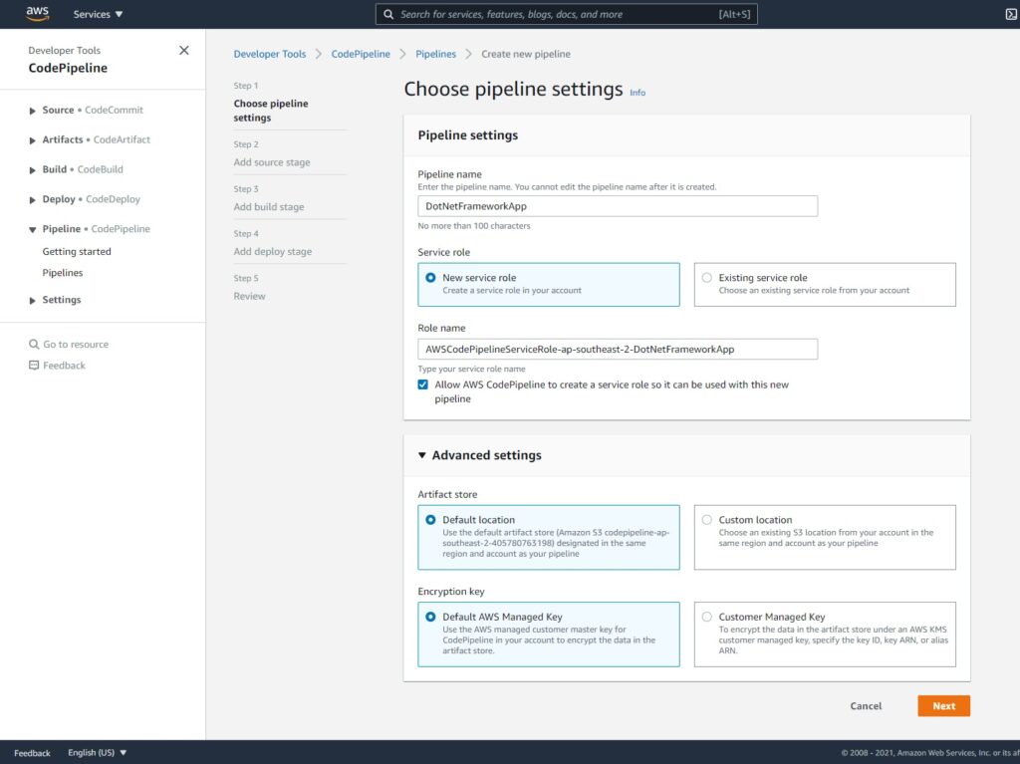Viewport: 1020px width, 764px height.
Task: Close the CodePipeline sidebar with the X
Action: pyautogui.click(x=183, y=50)
